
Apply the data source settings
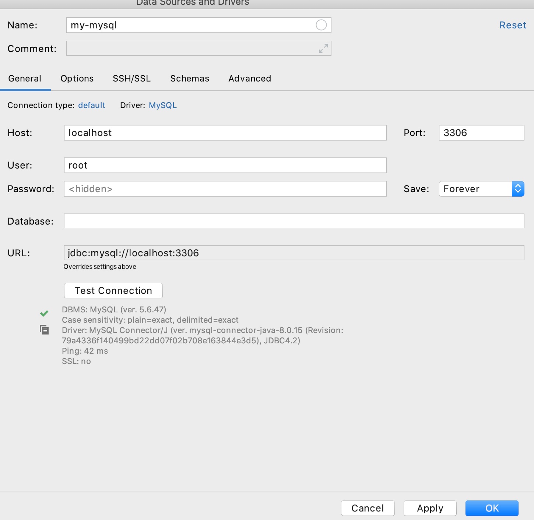430,508
